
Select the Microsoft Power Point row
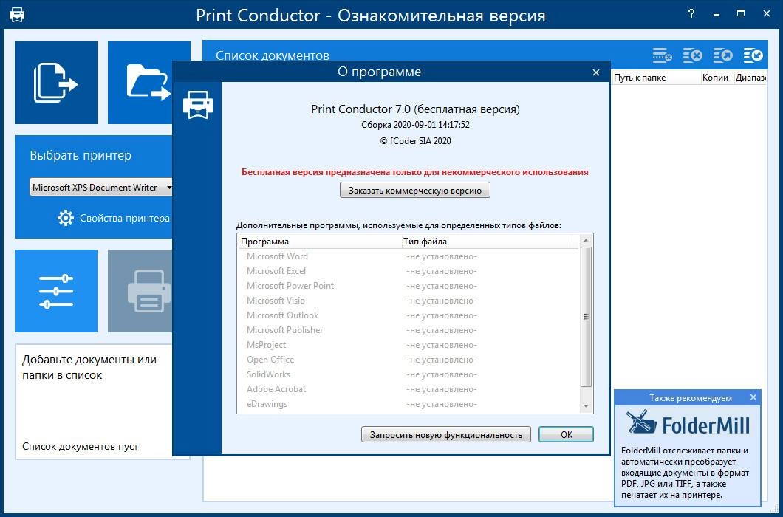[x=408, y=286]
